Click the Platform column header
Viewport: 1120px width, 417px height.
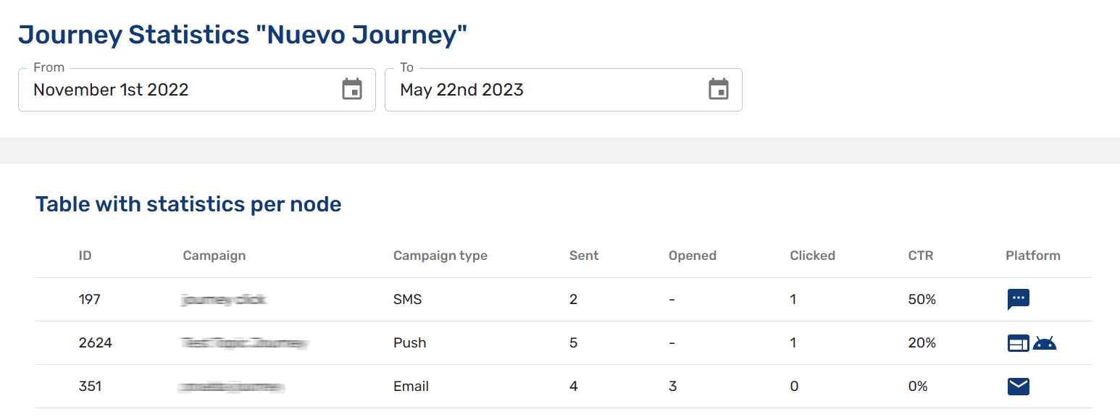click(x=1033, y=256)
